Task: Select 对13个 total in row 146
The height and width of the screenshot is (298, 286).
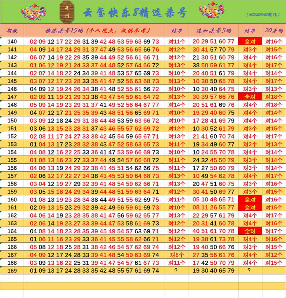Action: click(x=274, y=89)
